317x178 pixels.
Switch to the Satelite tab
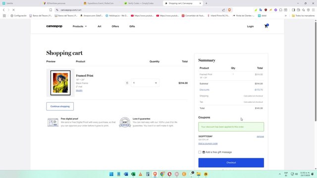[20, 3]
